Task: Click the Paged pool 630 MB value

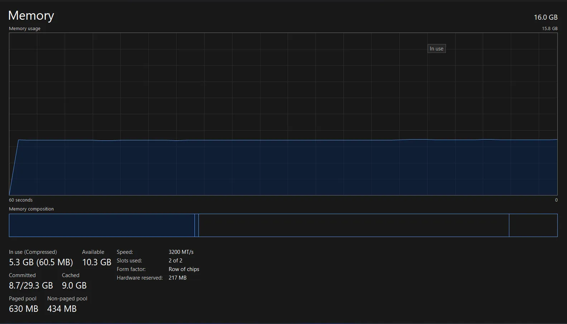Action: pos(23,309)
